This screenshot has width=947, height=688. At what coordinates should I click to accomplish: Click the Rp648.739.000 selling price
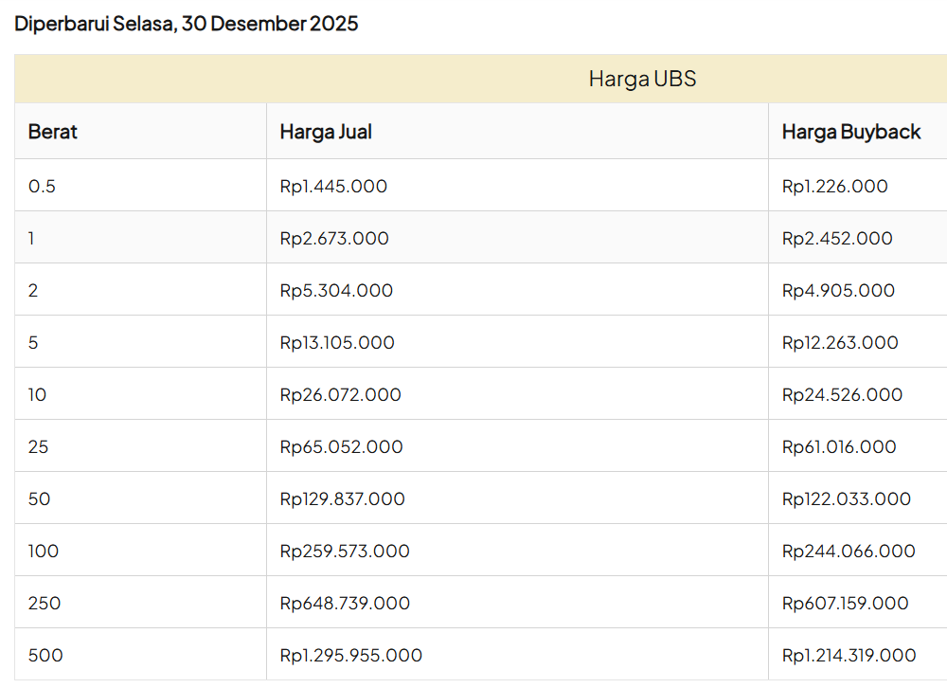(x=345, y=603)
